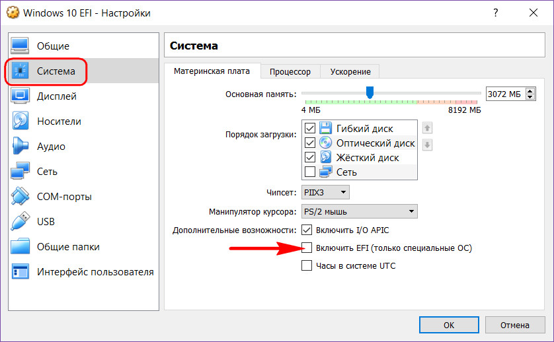Move boot item down with arrow button
The height and width of the screenshot is (342, 554).
(x=427, y=145)
